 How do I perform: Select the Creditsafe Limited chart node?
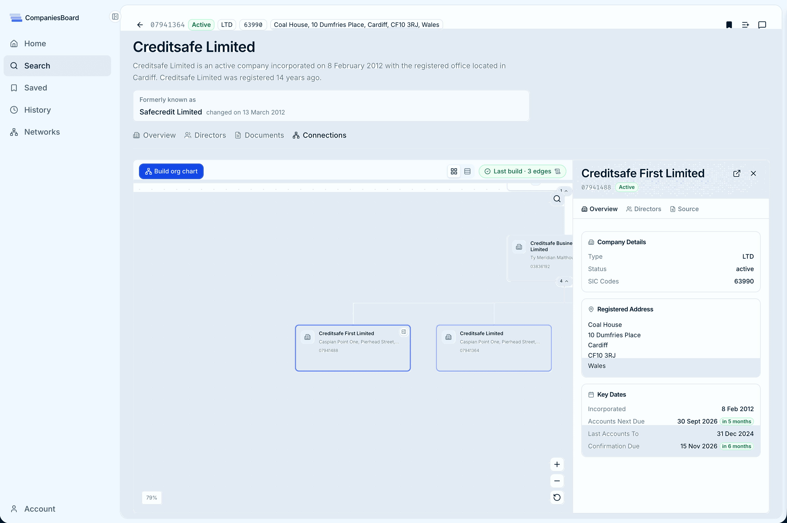(x=494, y=348)
